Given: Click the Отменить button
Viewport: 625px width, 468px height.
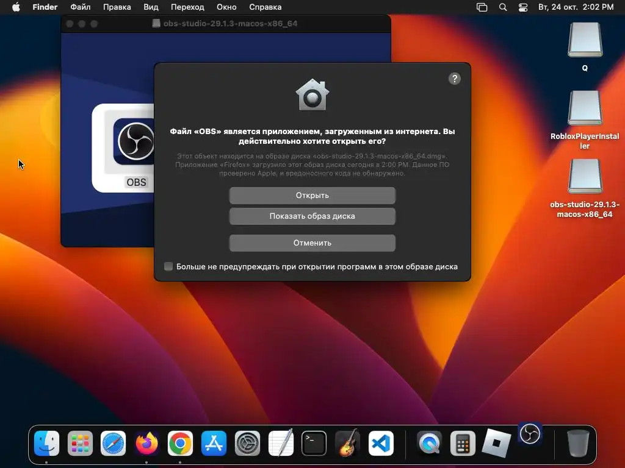Looking at the screenshot, I should (312, 243).
